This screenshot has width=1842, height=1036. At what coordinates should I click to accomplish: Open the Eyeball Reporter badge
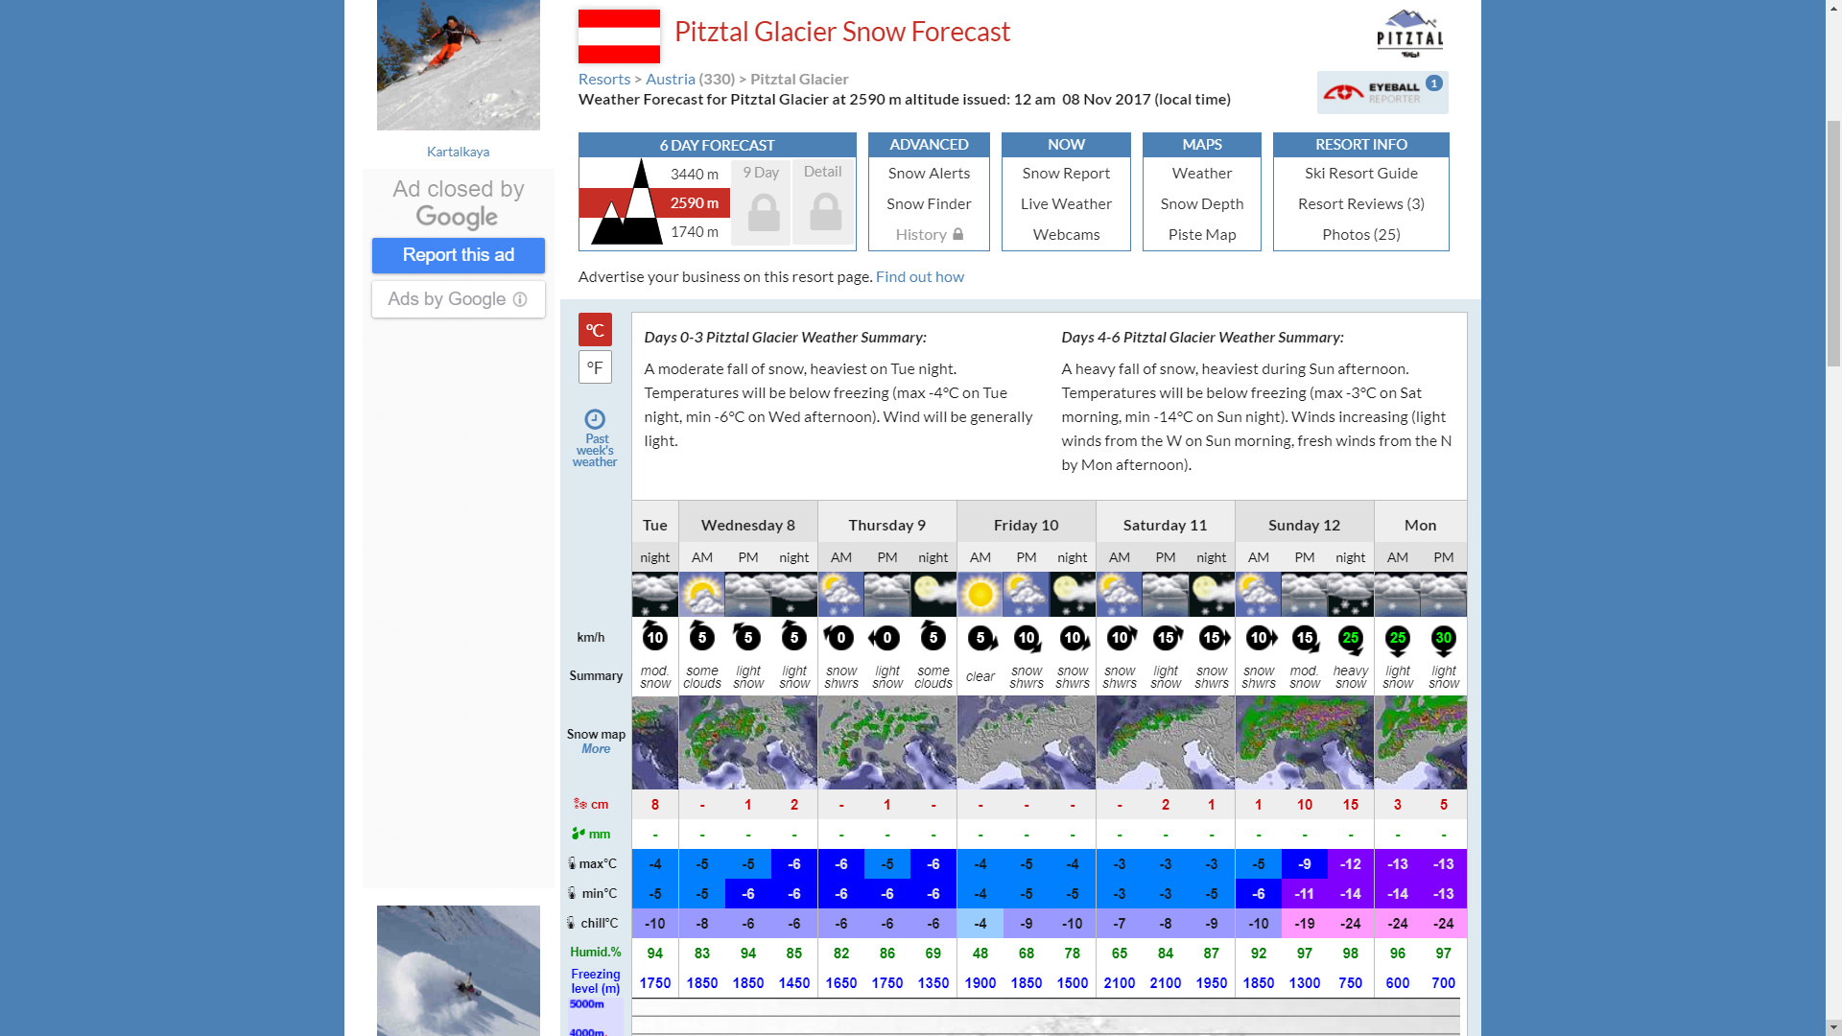point(1381,92)
